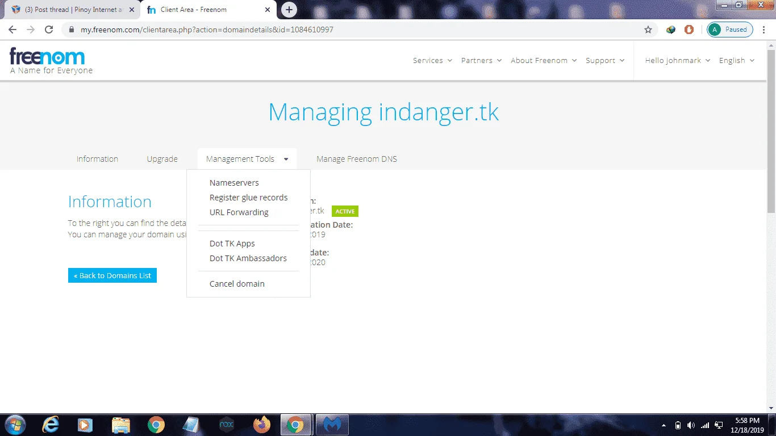Open the Upgrade tab
This screenshot has height=436, width=776.
tap(162, 159)
